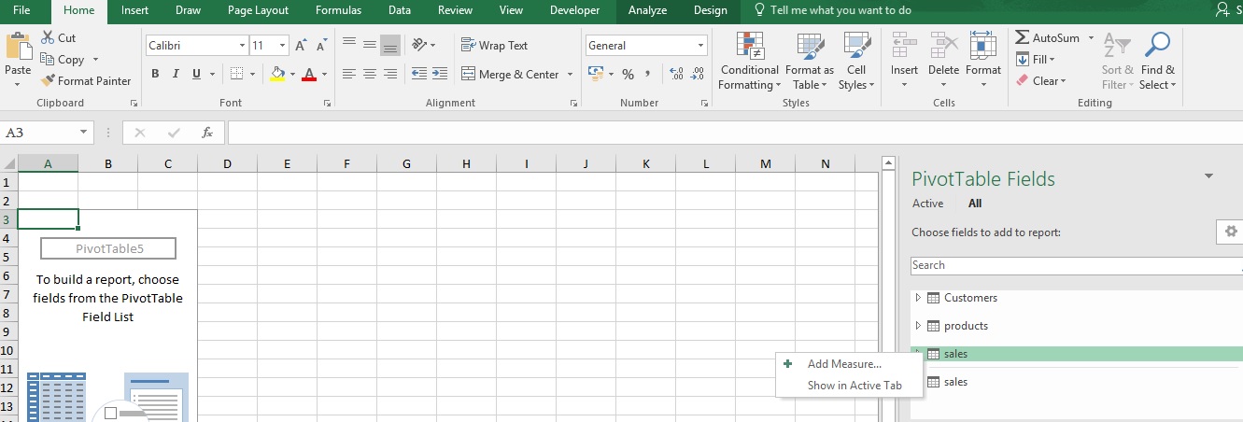Click Merge & Center button

(x=510, y=75)
